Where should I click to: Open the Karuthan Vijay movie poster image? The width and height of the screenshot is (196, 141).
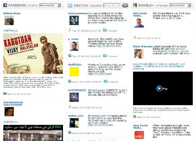click(33, 54)
